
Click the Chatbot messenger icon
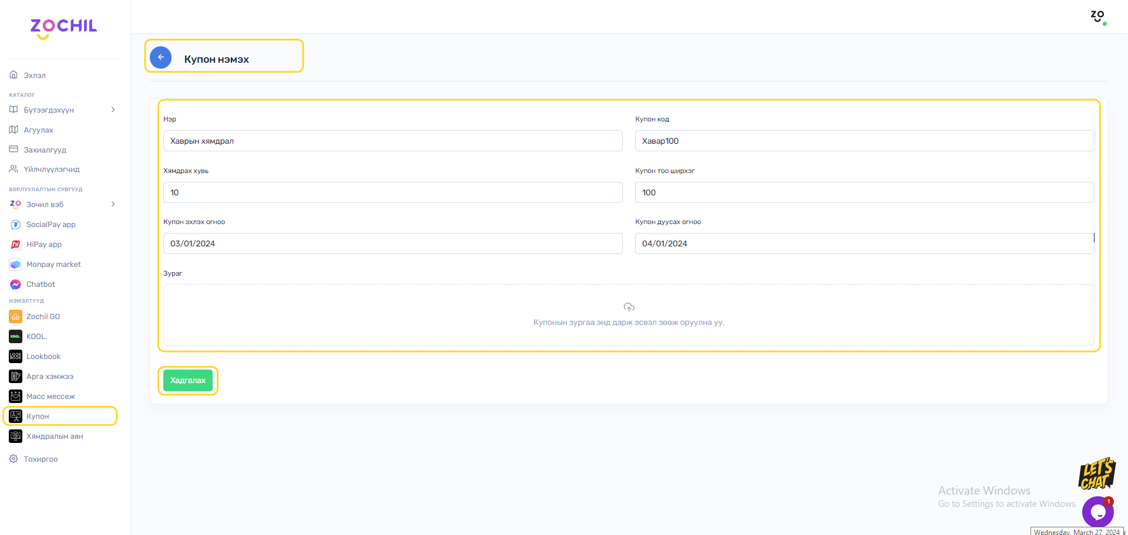(x=16, y=285)
